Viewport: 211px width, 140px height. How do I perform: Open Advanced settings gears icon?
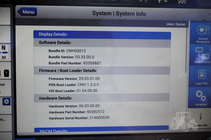tap(201, 98)
